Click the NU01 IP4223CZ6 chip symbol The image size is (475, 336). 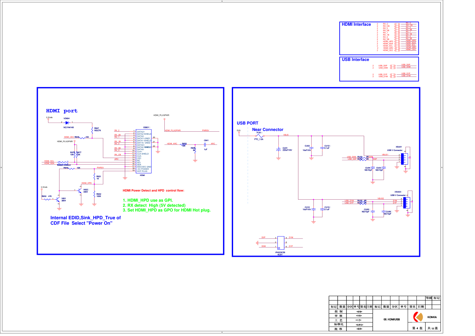point(280,243)
